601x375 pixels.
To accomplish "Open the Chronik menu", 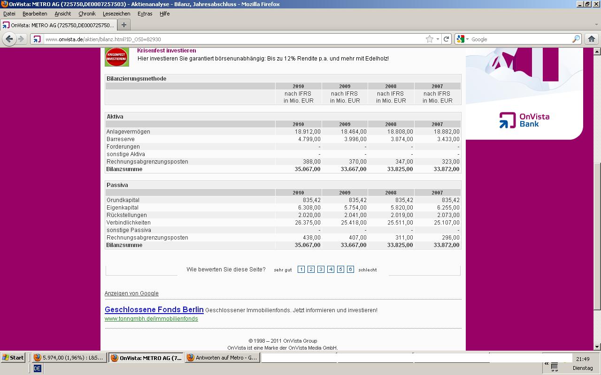I will pyautogui.click(x=87, y=14).
